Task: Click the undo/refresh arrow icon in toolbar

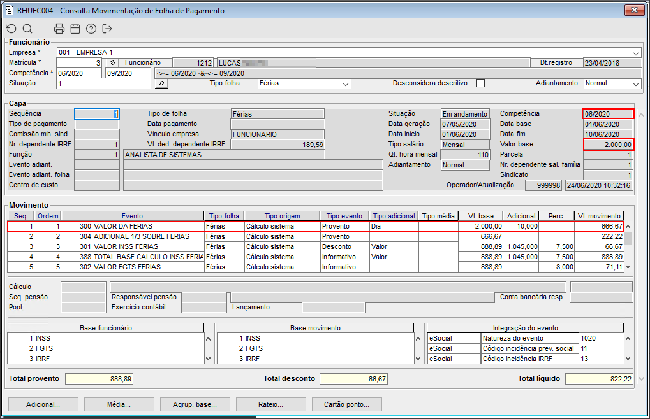Action: click(x=11, y=29)
